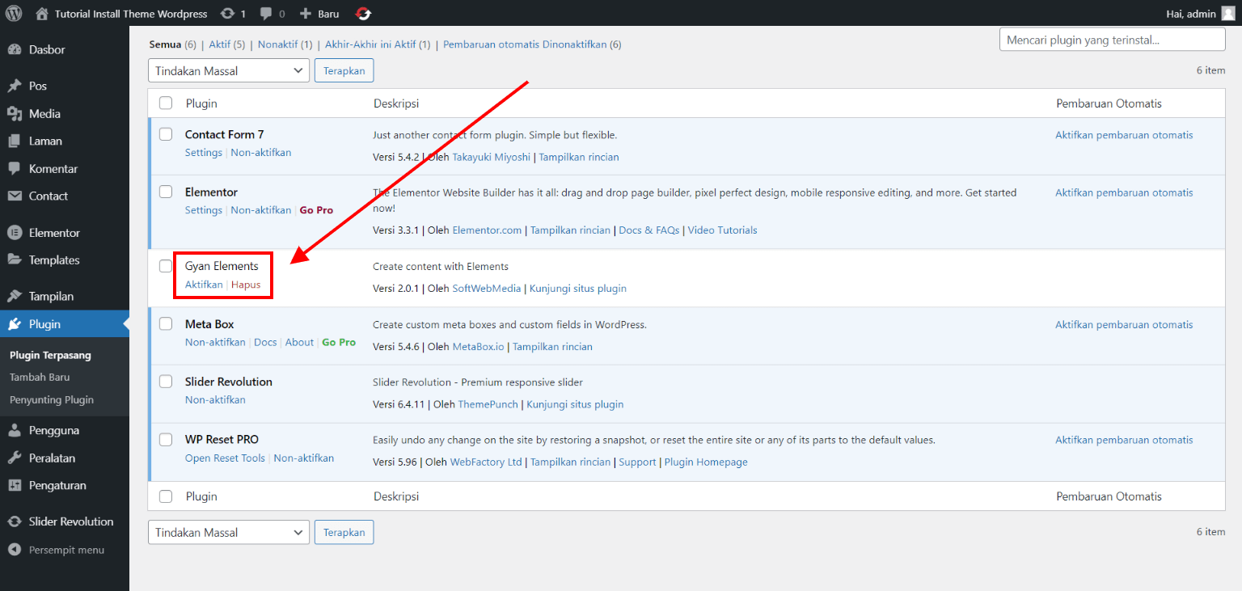Check the Contact Form 7 plugin checkbox

click(165, 134)
